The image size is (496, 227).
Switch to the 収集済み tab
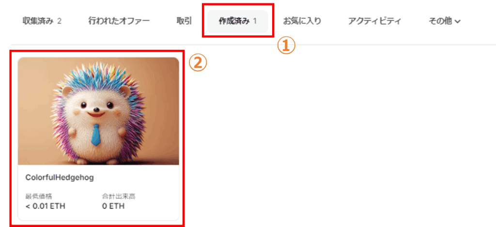pos(42,21)
